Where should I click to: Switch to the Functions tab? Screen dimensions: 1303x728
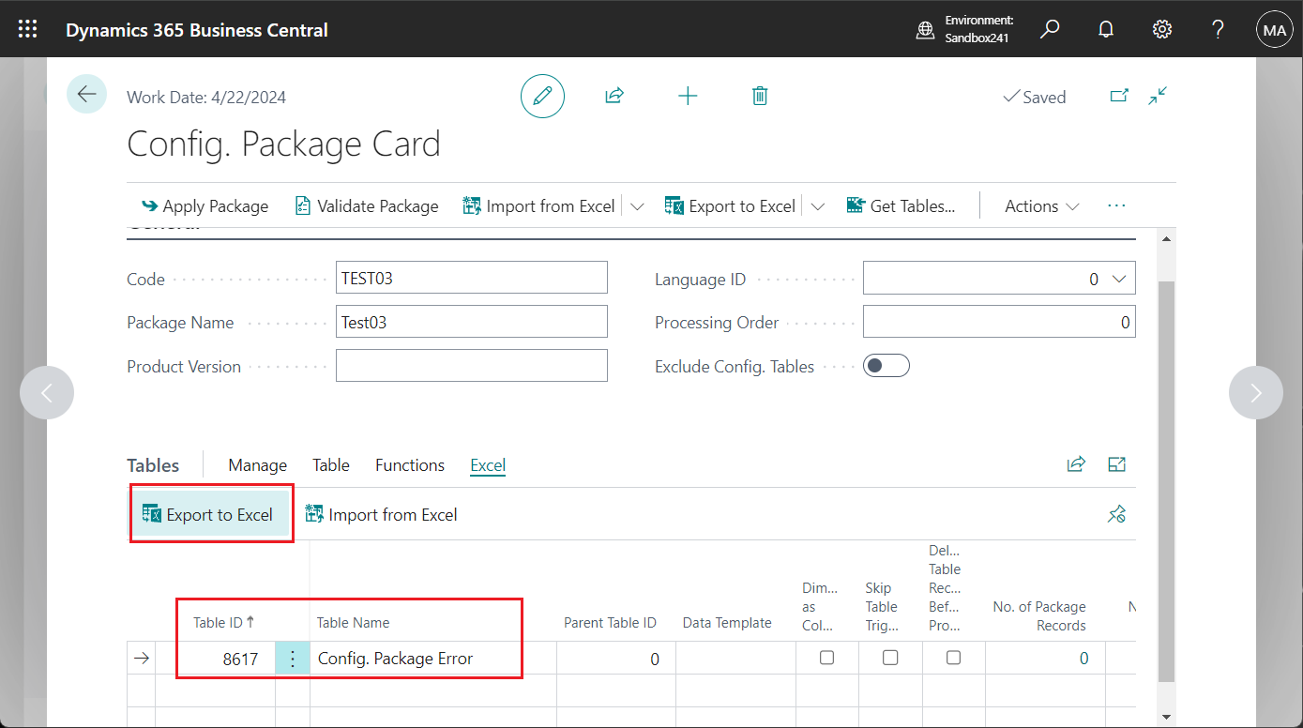[410, 465]
